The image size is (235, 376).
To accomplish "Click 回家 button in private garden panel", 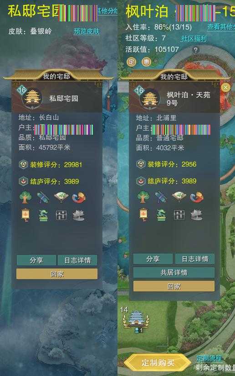I will click(57, 274).
